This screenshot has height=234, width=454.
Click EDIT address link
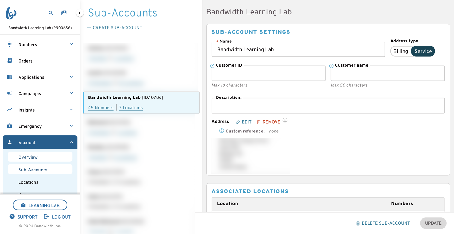click(244, 122)
